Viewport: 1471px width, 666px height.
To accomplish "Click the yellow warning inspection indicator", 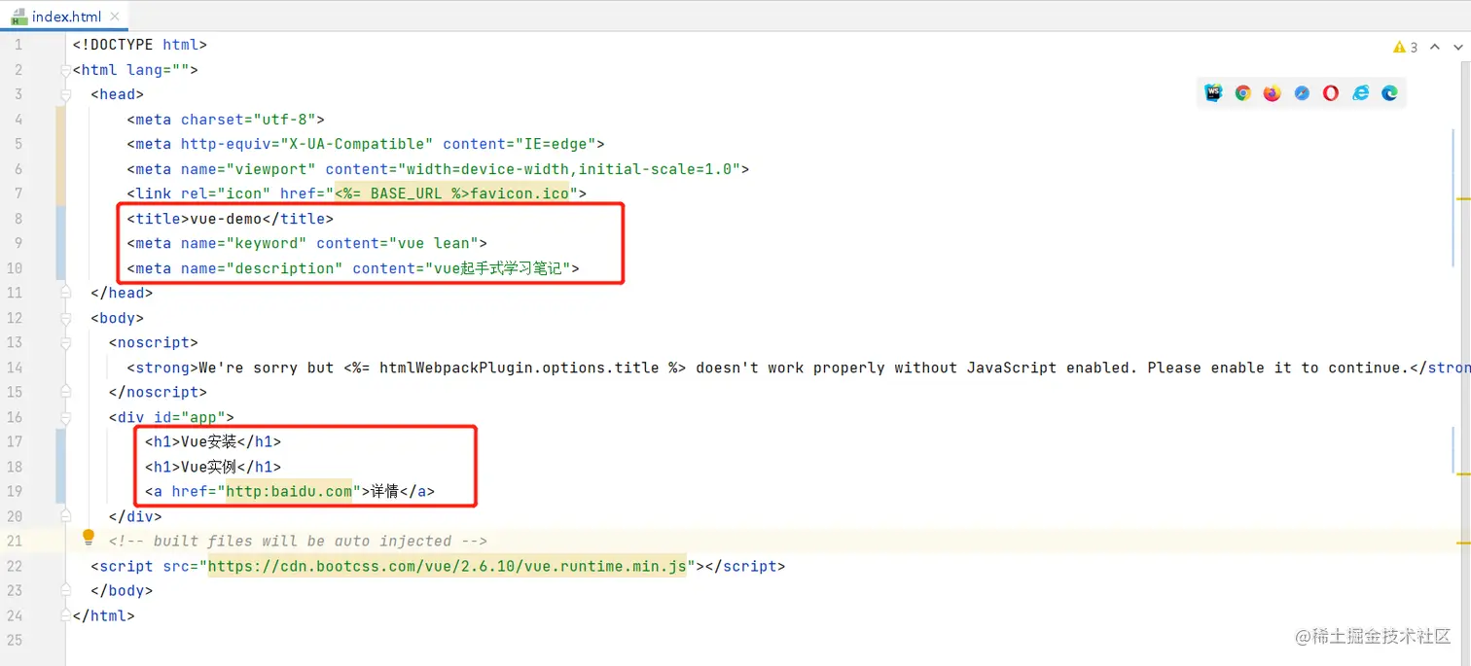I will coord(1405,47).
